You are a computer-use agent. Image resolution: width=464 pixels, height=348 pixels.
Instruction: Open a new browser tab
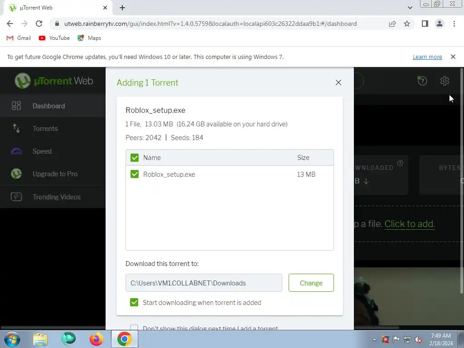point(122,8)
